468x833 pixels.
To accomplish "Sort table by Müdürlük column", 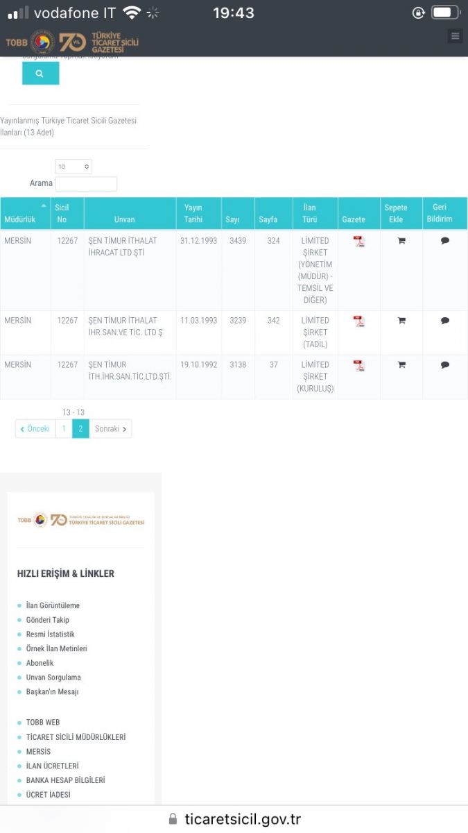I will point(25,214).
